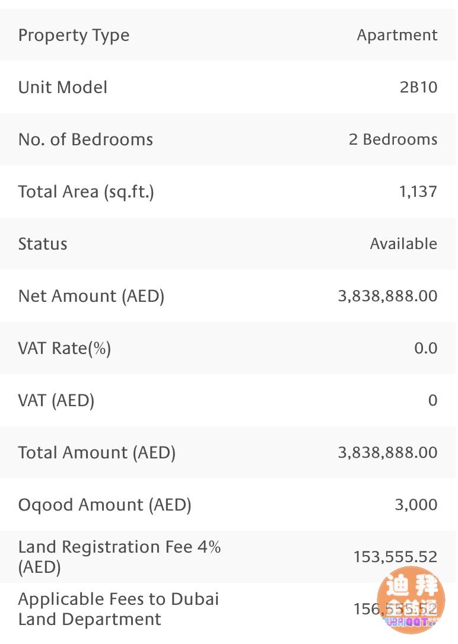Select Applicable Fees to Dubai Land Department
This screenshot has width=458, height=644.
pyautogui.click(x=119, y=609)
